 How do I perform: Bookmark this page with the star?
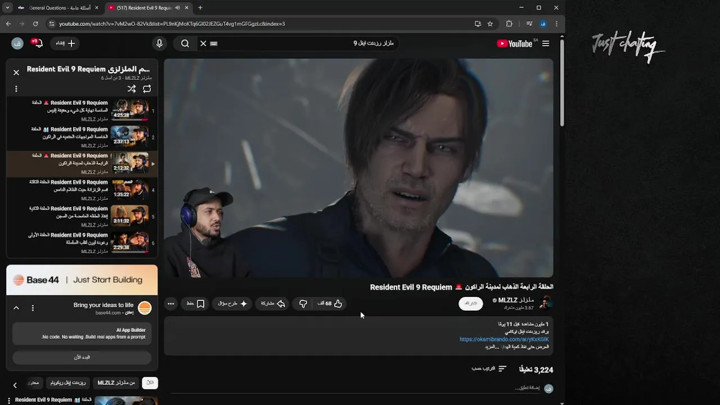tap(490, 24)
